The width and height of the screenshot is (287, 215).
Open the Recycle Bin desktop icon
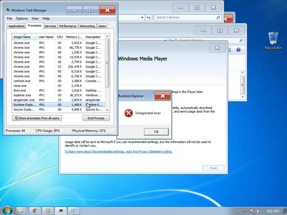pyautogui.click(x=273, y=41)
